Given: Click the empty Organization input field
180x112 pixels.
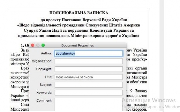Looking at the screenshot, I should 89,61.
